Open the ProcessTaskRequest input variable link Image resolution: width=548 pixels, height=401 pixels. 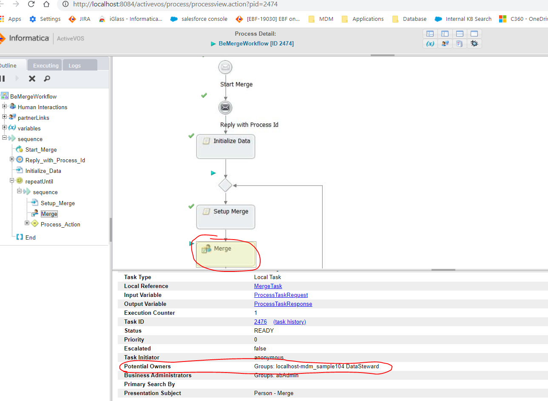coord(281,295)
